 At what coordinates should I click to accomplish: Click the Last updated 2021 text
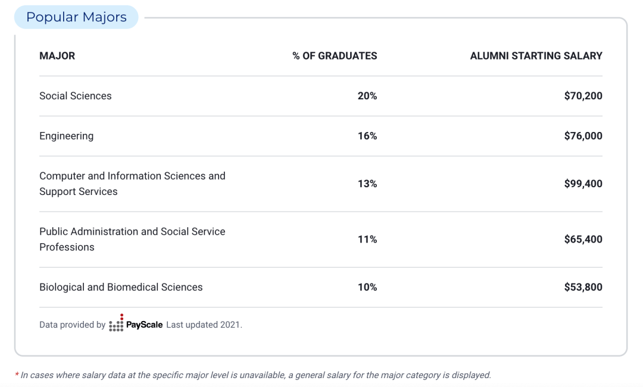(204, 325)
